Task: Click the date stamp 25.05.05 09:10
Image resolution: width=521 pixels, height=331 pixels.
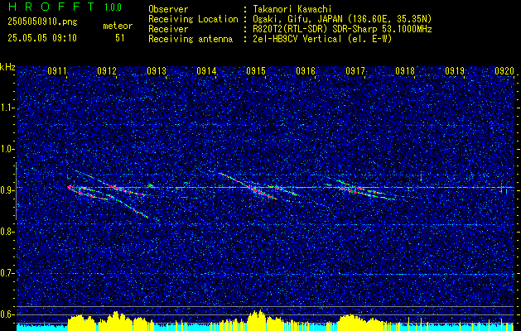Action: (x=42, y=38)
